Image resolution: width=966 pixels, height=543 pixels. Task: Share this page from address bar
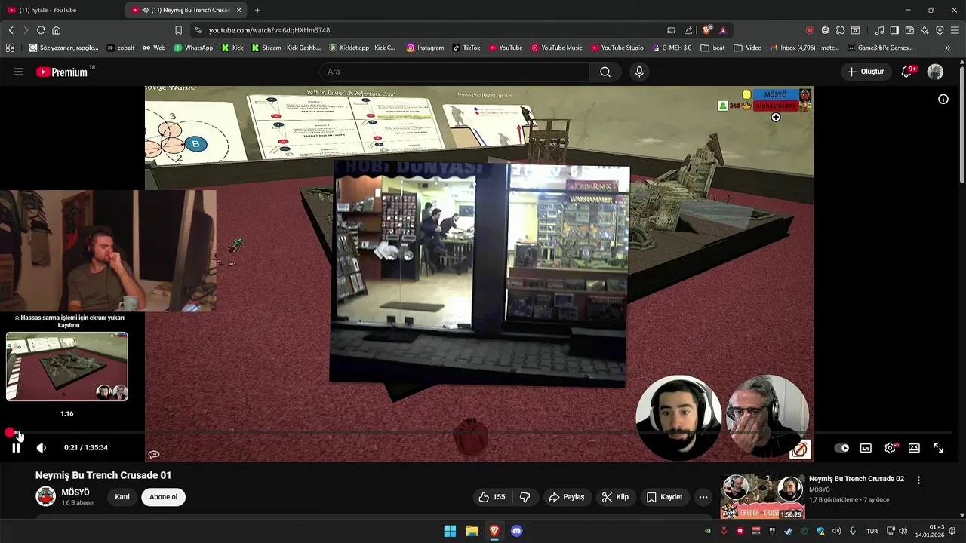pos(688,30)
